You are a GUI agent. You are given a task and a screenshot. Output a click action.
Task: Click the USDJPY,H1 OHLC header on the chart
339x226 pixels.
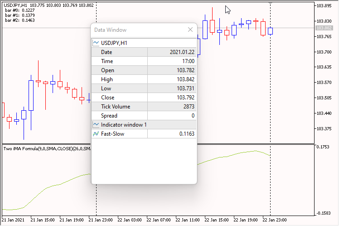(48, 5)
